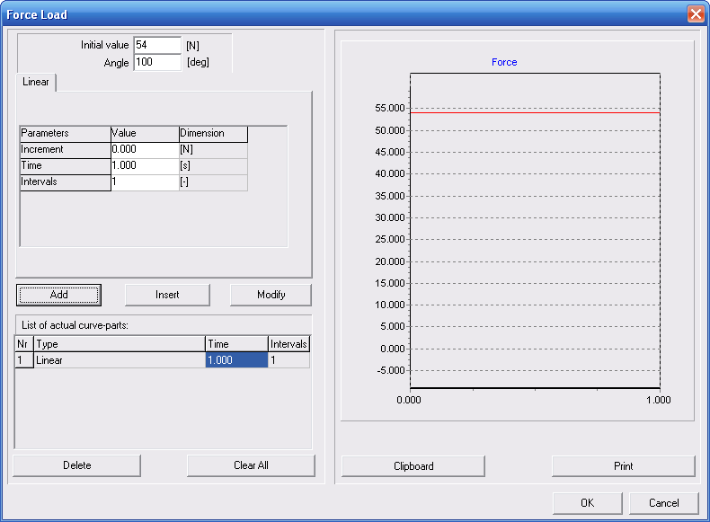Viewport: 710px width, 522px height.
Task: Click the Clipboard button
Action: tap(413, 466)
